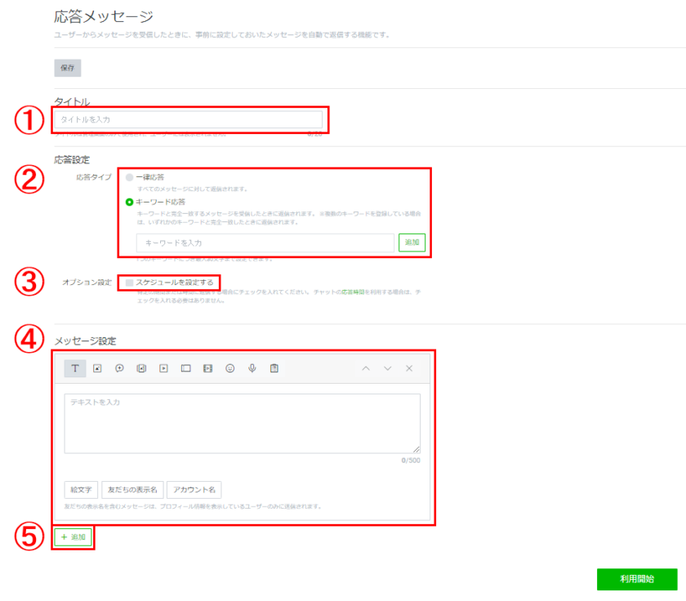The width and height of the screenshot is (686, 601).
Task: Select the rich message icon
Action: click(141, 368)
